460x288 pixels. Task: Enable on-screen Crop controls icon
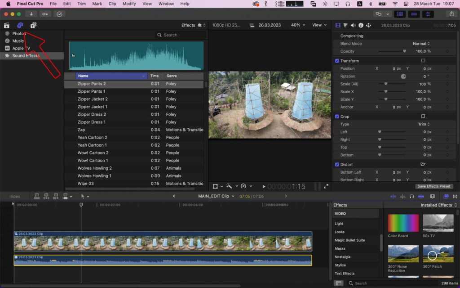point(423,116)
